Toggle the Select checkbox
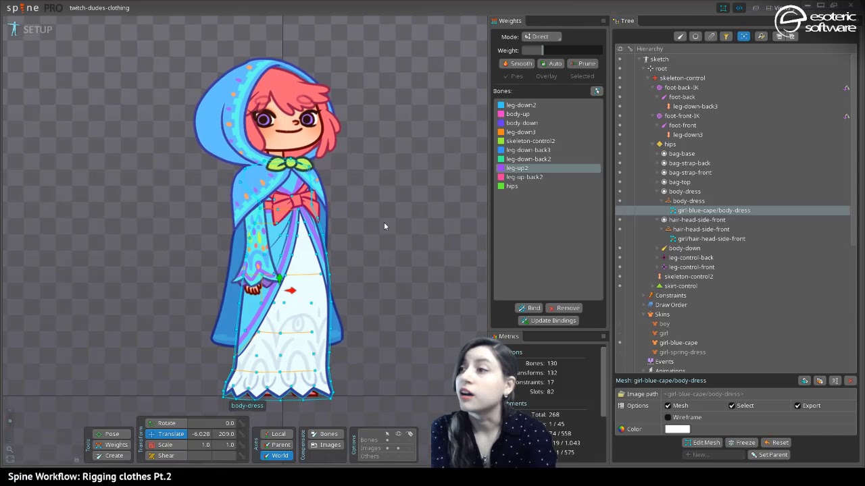The image size is (865, 486). pyautogui.click(x=732, y=406)
